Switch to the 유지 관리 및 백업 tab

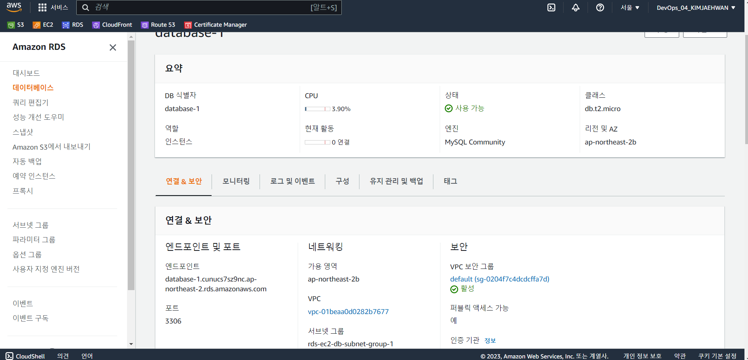(396, 181)
